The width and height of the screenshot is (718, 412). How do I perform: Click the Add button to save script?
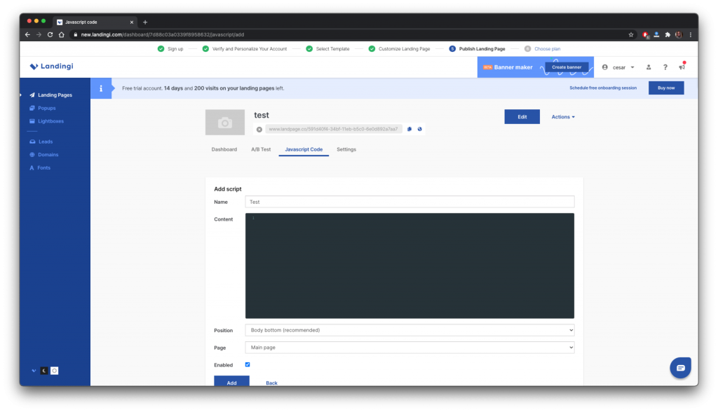(x=231, y=383)
